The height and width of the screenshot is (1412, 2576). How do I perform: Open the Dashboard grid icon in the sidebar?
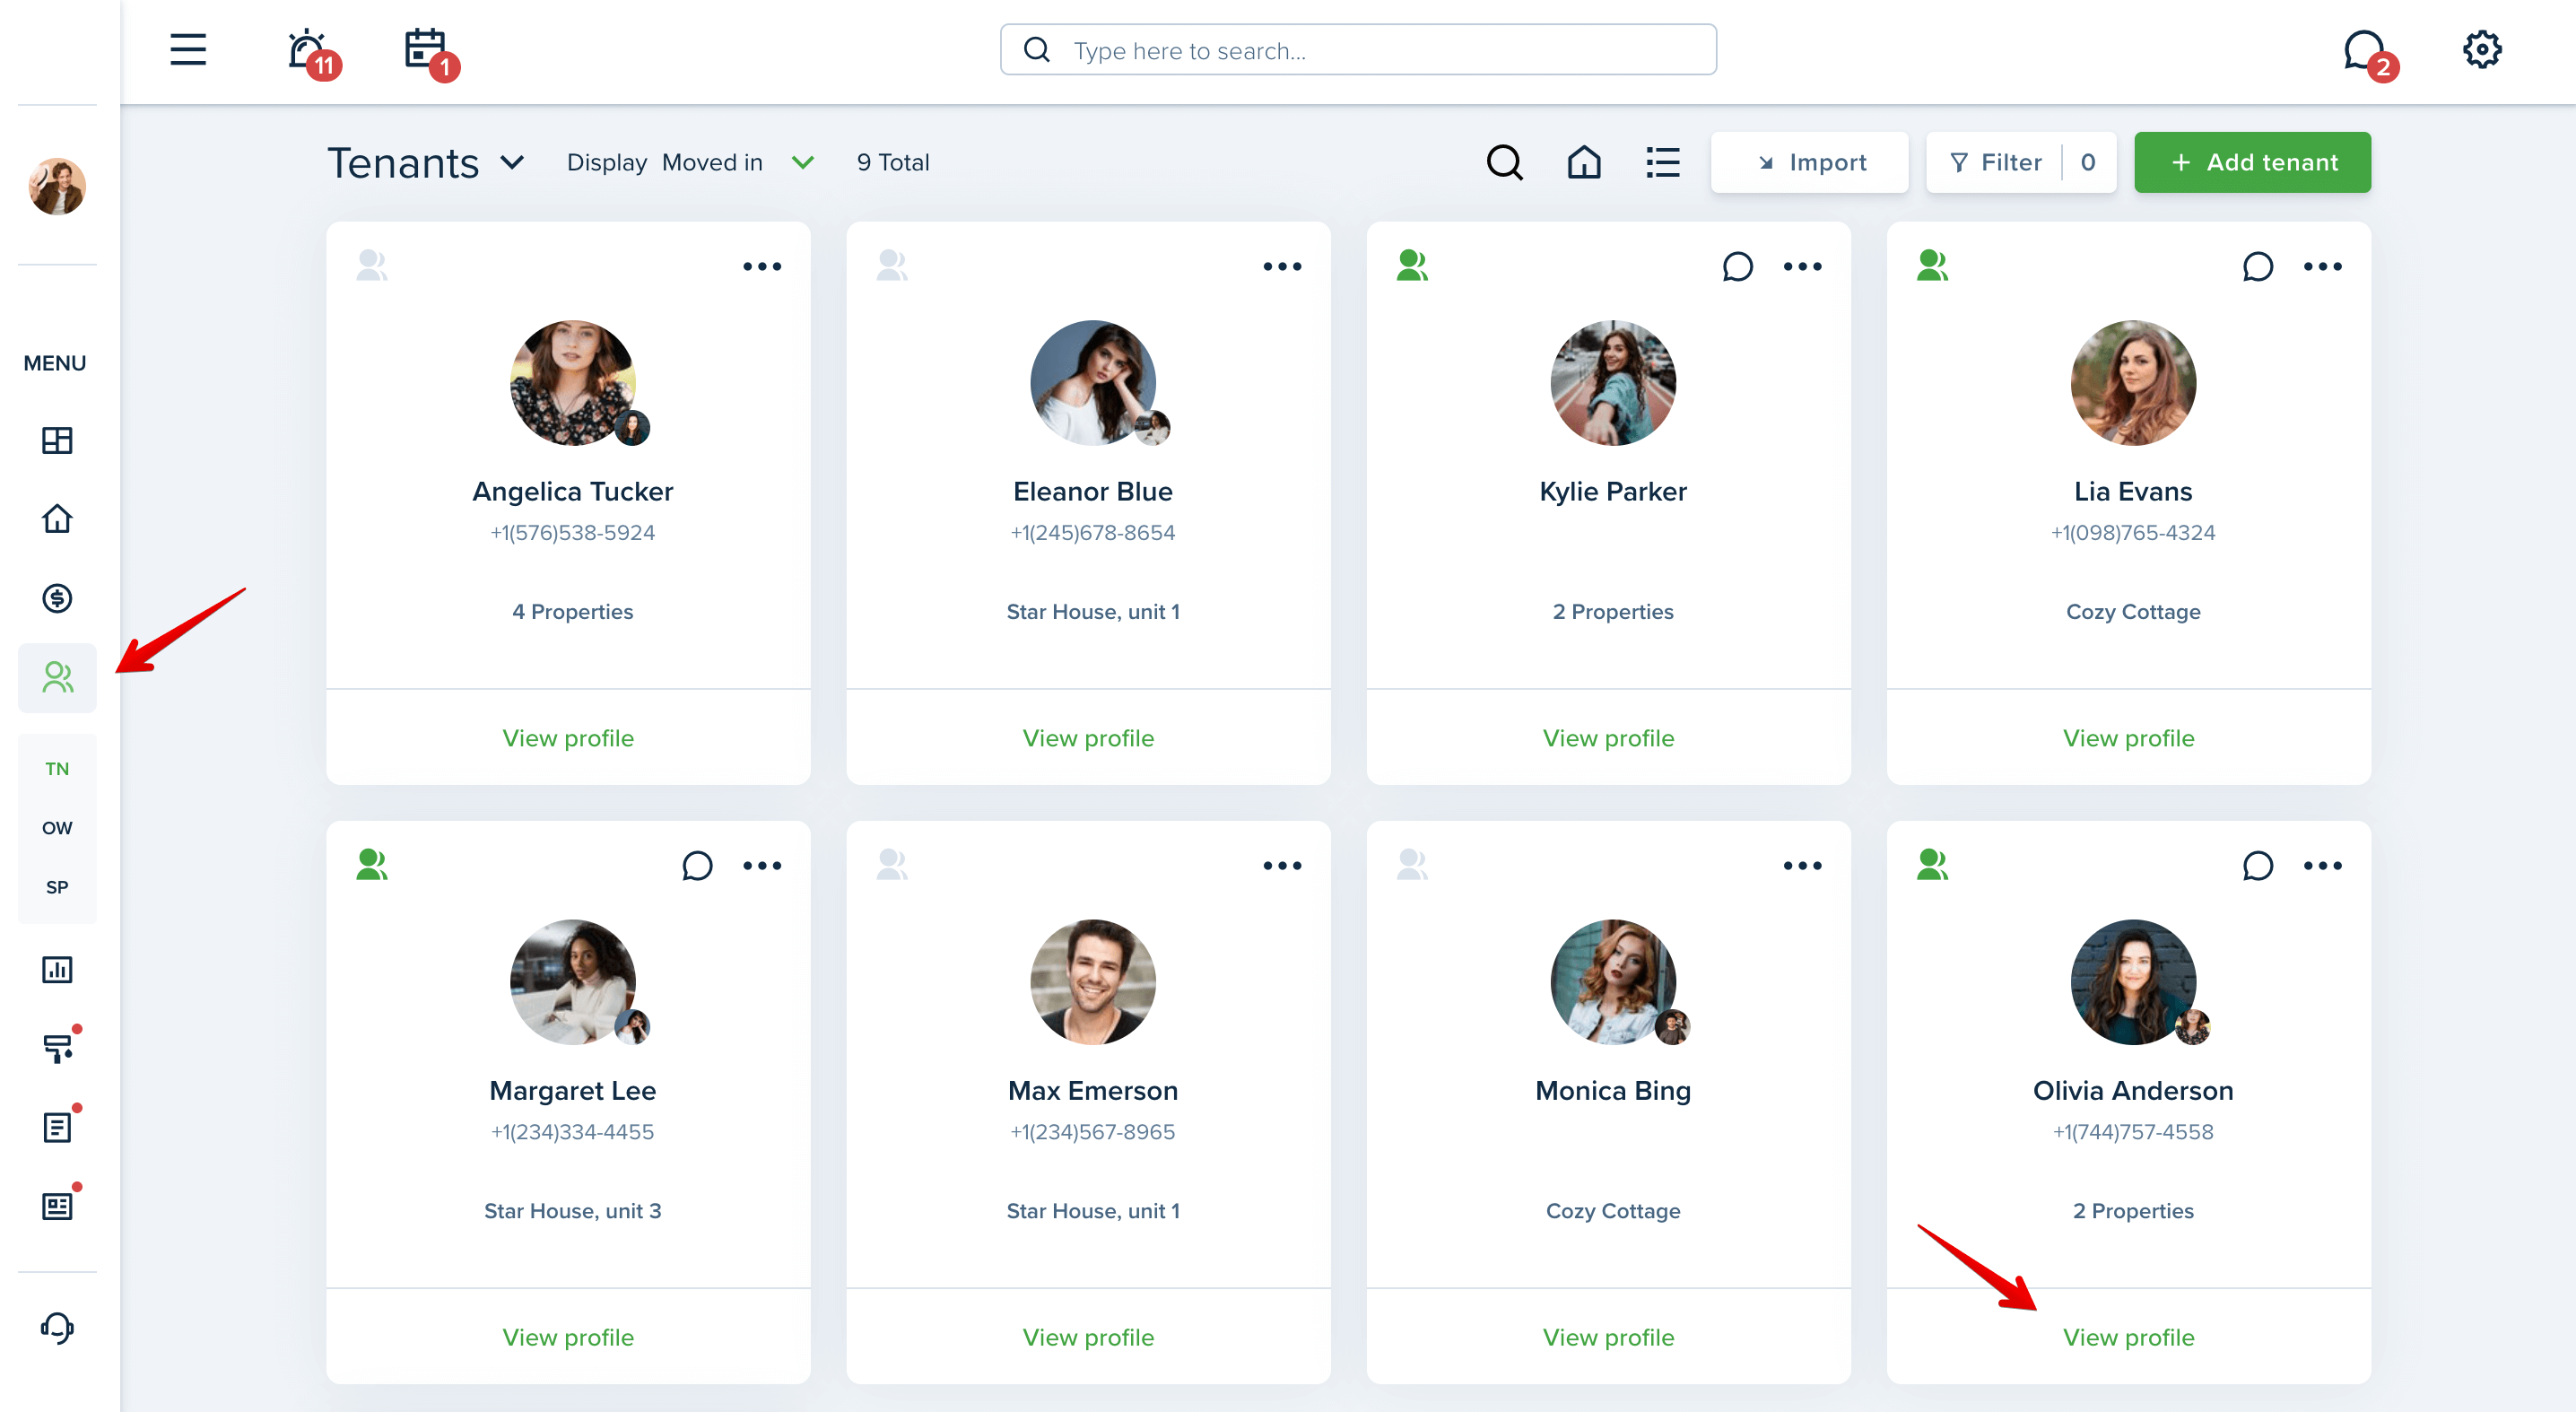pos(57,440)
